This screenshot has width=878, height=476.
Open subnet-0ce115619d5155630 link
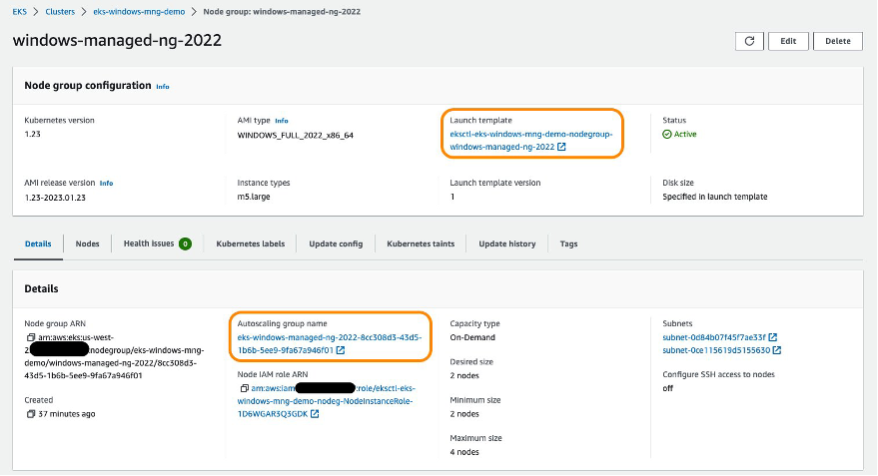(x=716, y=350)
